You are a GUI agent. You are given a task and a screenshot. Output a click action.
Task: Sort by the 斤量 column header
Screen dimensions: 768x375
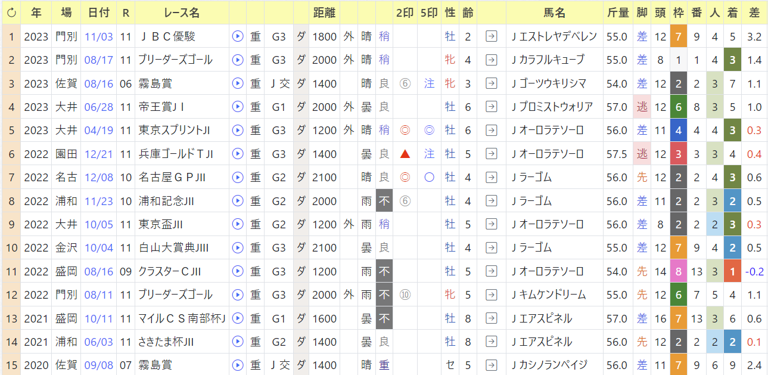617,13
